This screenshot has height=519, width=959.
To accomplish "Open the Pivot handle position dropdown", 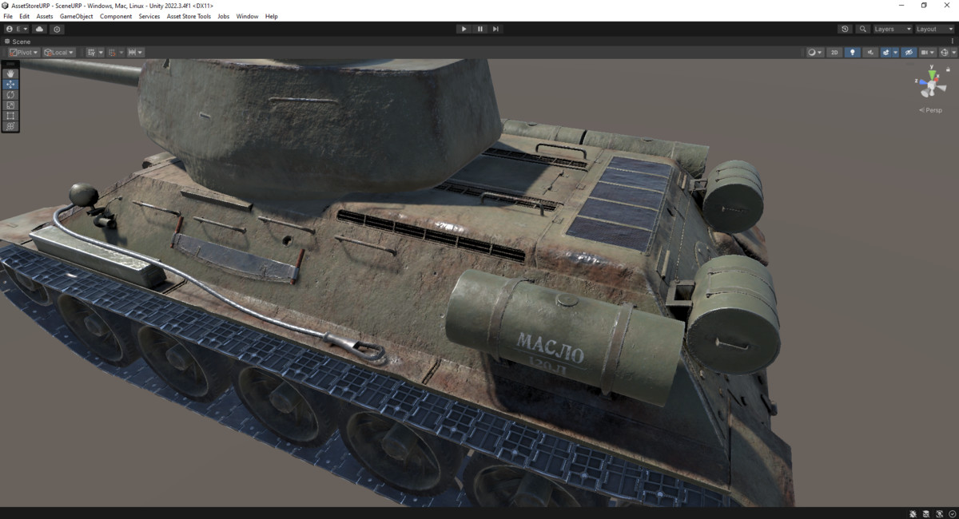I will (22, 52).
